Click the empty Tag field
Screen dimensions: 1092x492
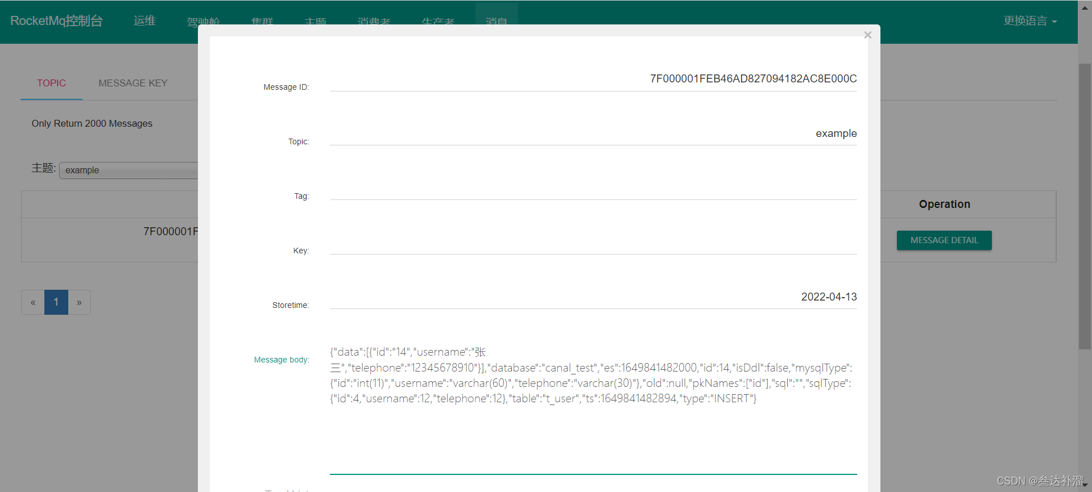pos(593,189)
